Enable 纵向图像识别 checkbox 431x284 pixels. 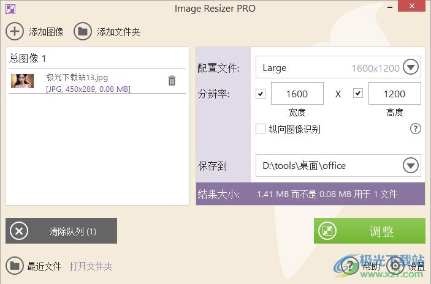tap(261, 129)
